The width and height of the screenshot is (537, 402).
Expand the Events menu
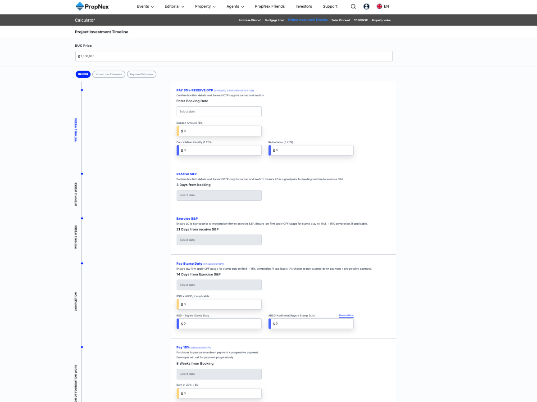point(145,6)
